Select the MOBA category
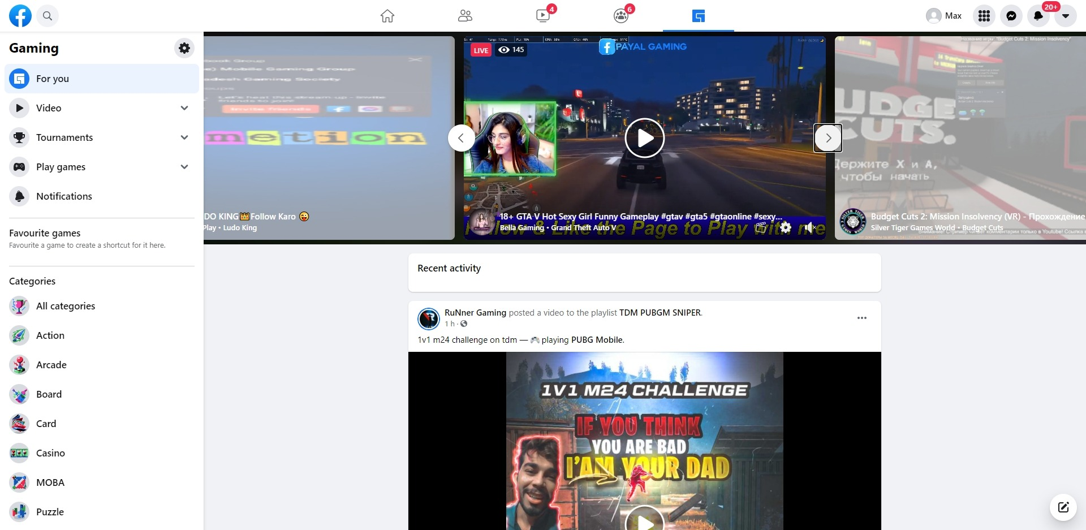 click(x=102, y=482)
